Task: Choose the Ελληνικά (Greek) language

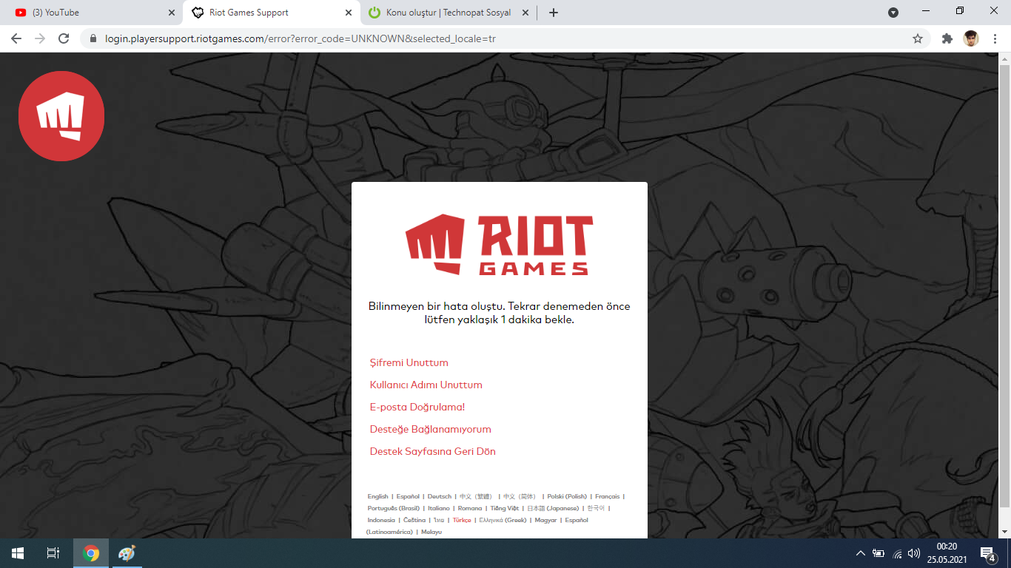Action: (x=503, y=521)
